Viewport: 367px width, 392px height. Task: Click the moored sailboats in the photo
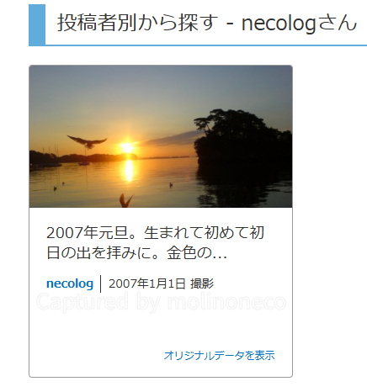tap(51, 157)
